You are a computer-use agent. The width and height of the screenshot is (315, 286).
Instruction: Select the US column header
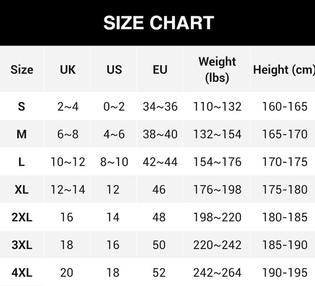coord(114,69)
